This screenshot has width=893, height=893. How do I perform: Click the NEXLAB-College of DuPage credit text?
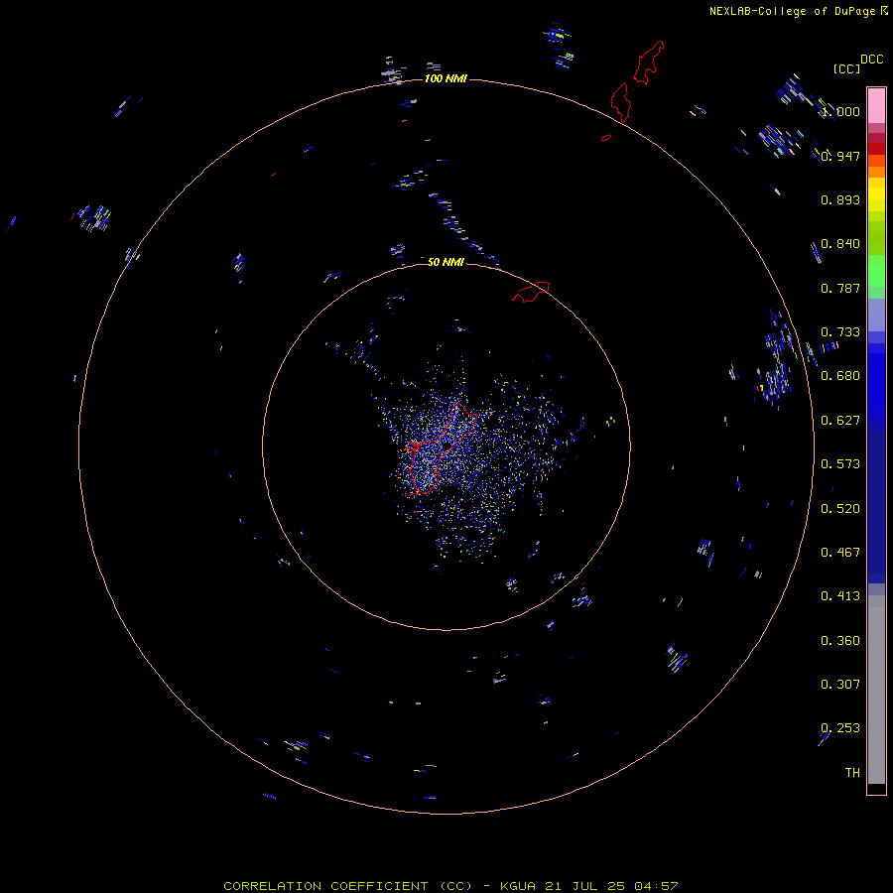click(793, 11)
